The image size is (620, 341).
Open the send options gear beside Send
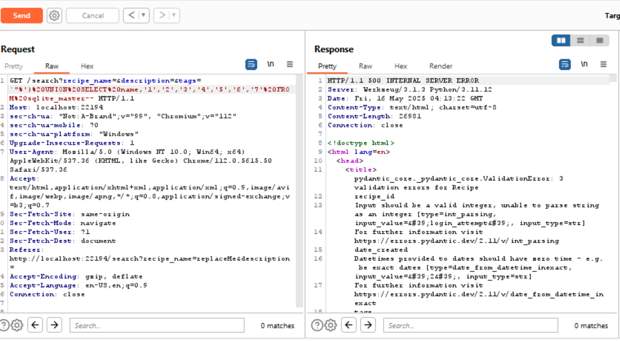(x=54, y=16)
